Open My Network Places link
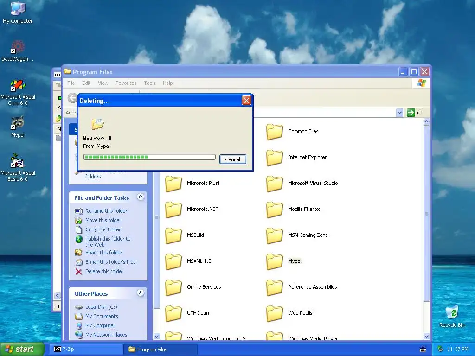This screenshot has height=356, width=475. point(106,335)
